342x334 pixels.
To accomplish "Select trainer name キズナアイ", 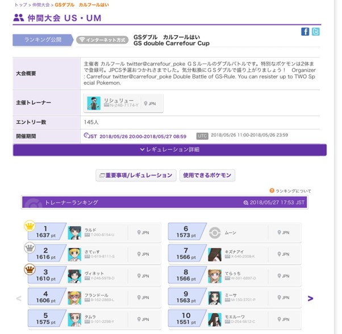I will click(234, 252).
